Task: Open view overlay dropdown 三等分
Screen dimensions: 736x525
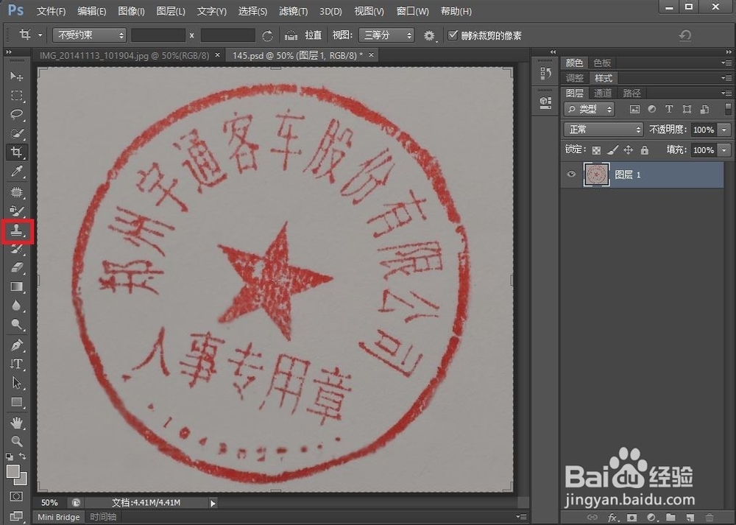Action: coord(386,35)
